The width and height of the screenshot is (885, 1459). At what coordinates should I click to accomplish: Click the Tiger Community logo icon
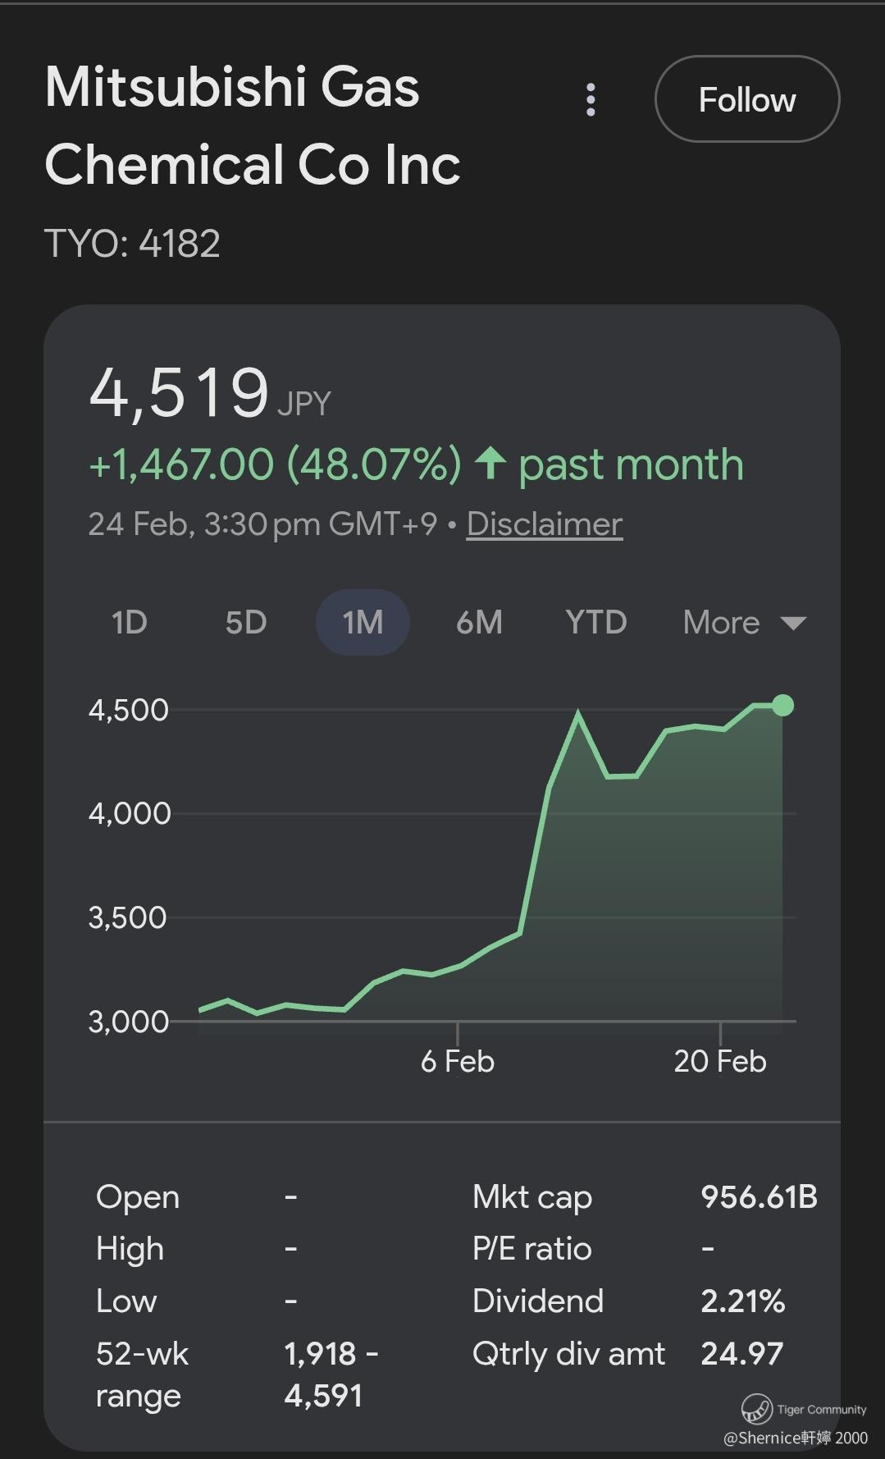pyautogui.click(x=756, y=1408)
